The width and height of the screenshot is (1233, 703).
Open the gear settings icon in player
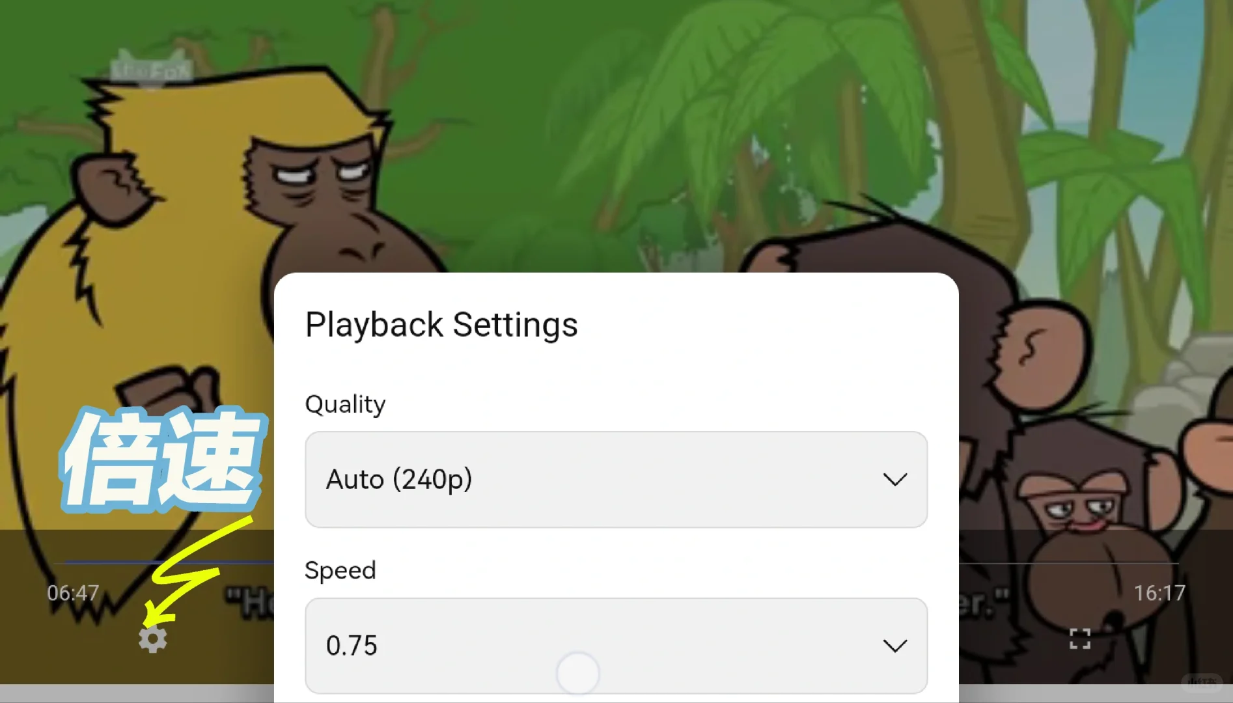(x=153, y=639)
